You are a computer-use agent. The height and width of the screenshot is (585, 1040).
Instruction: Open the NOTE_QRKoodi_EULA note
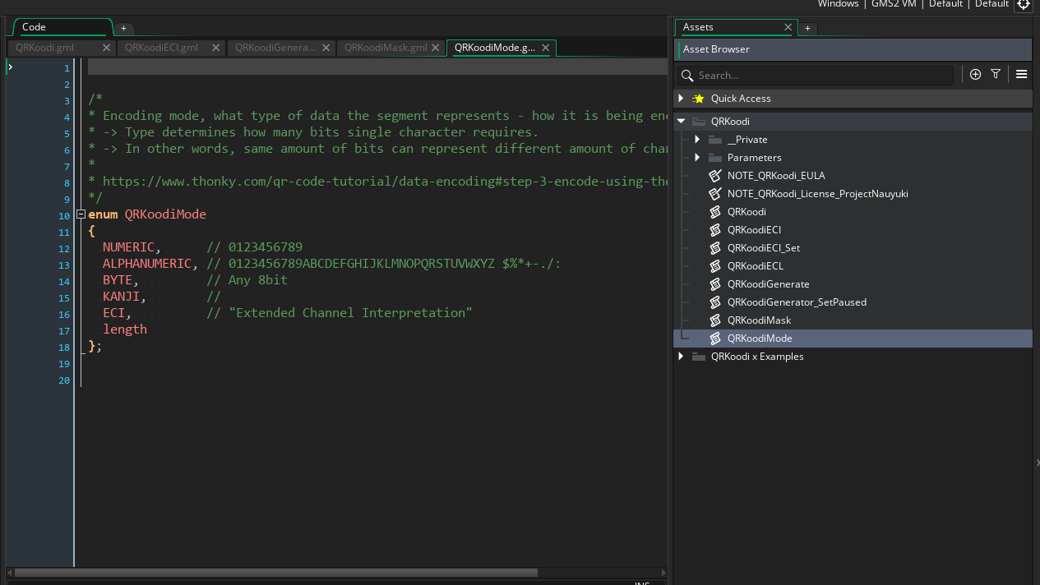[776, 176]
